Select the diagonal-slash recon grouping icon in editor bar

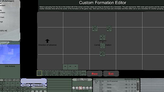(74, 73)
